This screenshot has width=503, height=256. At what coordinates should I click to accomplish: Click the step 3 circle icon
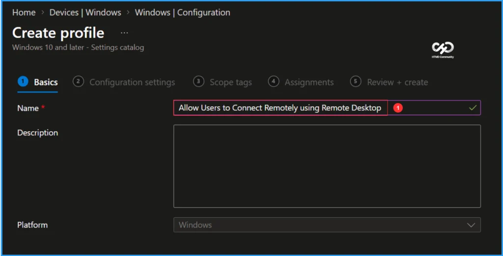coord(198,81)
